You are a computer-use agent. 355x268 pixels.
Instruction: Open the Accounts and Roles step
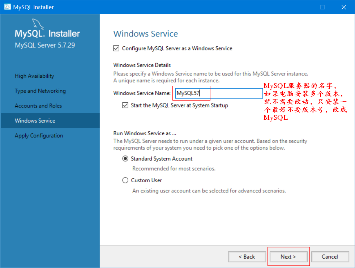click(38, 106)
